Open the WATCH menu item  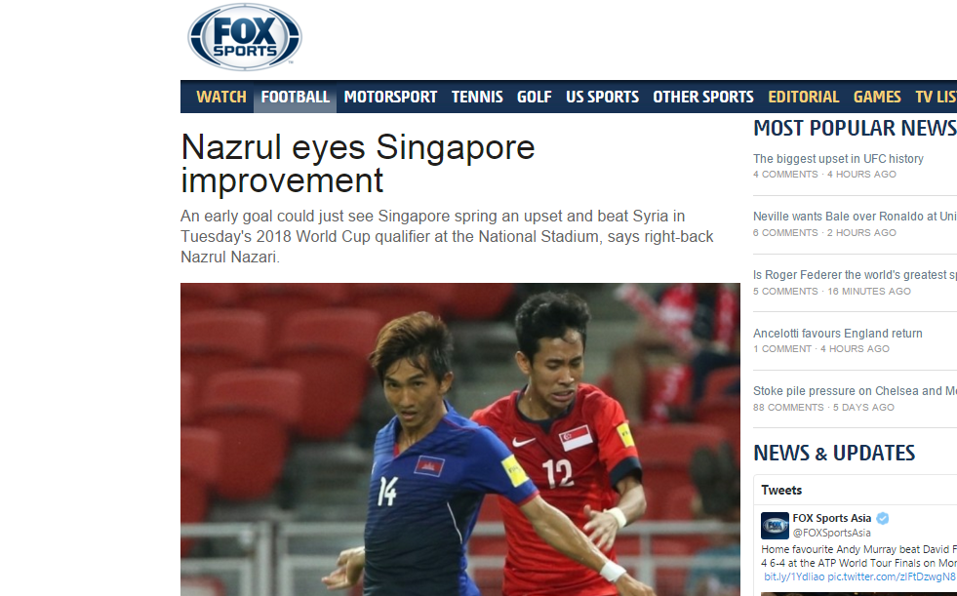tap(220, 97)
